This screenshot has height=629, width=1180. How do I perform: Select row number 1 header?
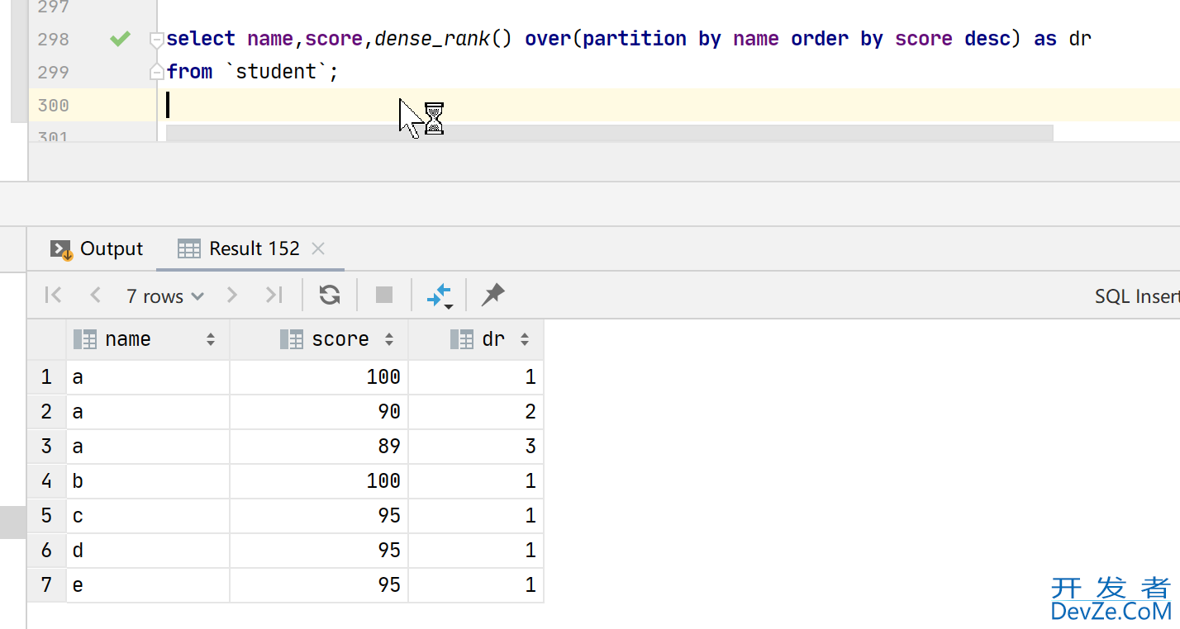pos(46,377)
